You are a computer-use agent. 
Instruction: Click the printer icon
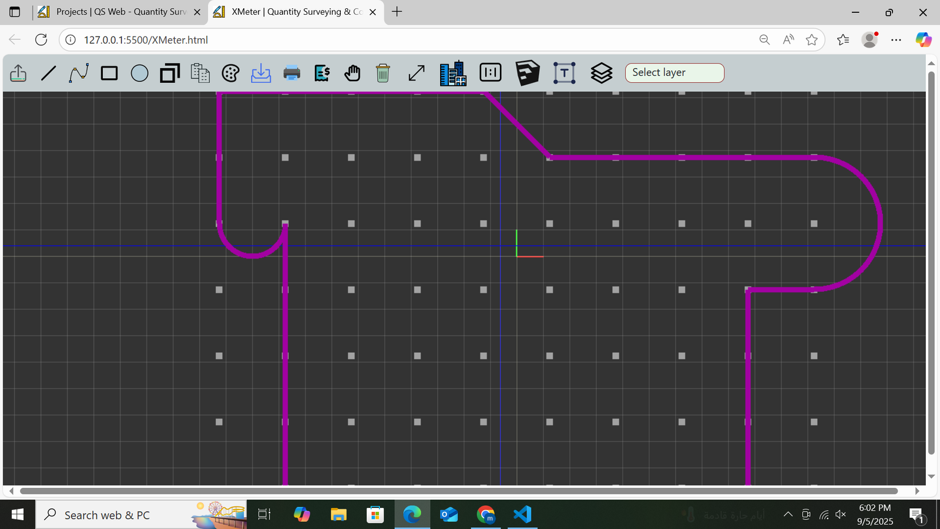[291, 73]
